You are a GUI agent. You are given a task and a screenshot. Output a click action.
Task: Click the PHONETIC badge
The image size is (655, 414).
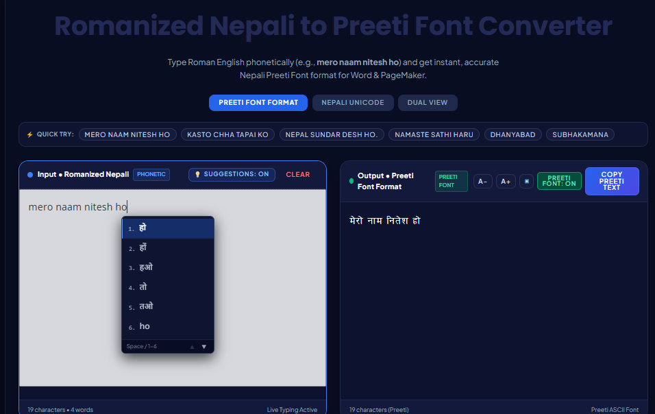coord(151,174)
